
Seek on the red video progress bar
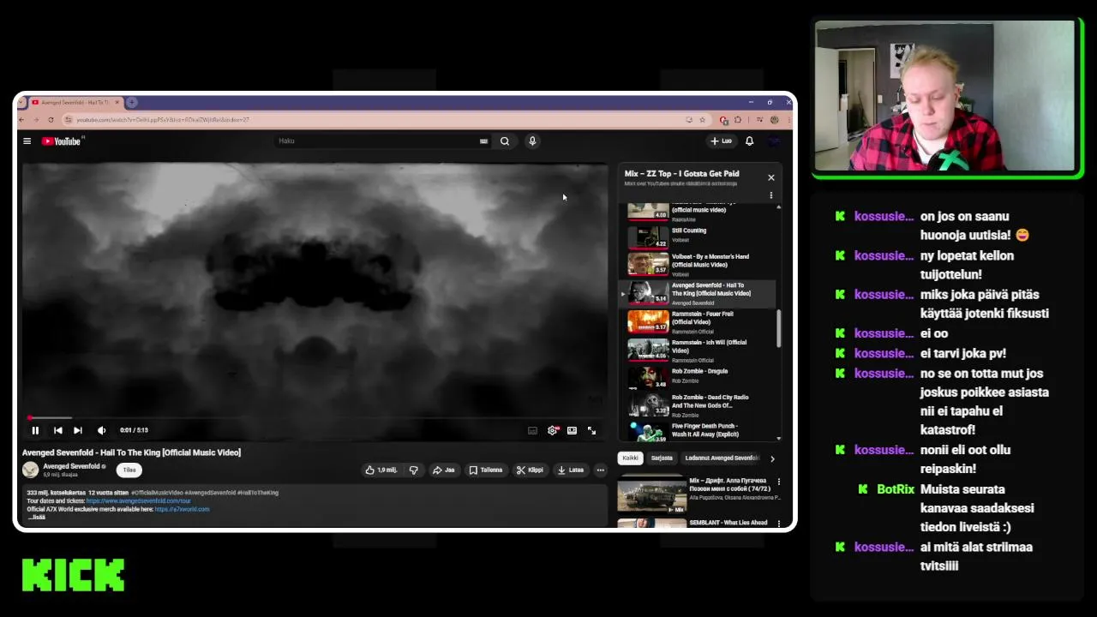point(315,417)
